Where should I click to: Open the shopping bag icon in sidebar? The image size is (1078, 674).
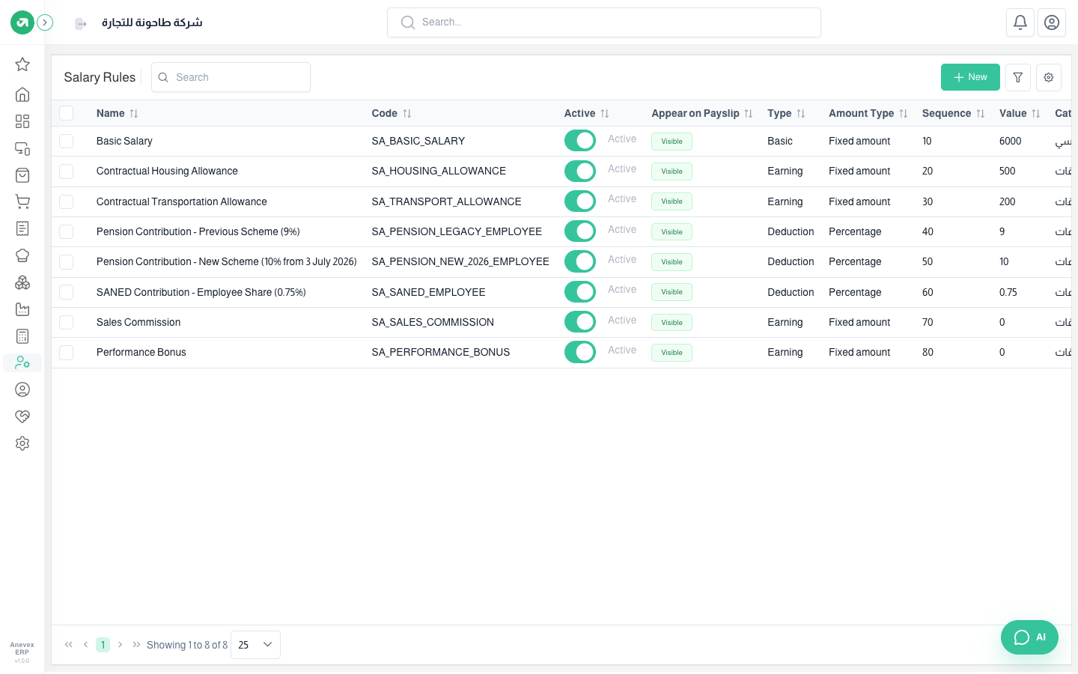point(22,175)
